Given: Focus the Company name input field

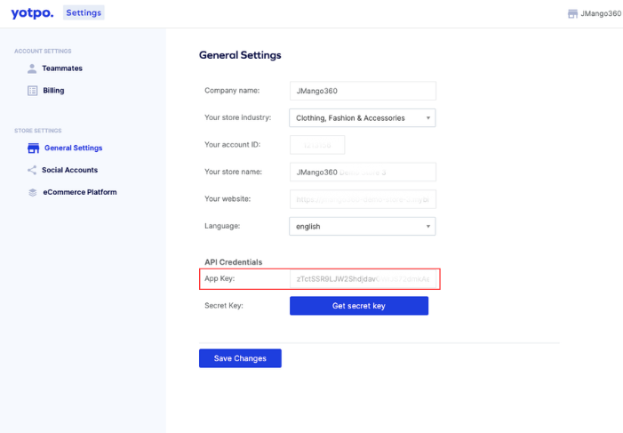Looking at the screenshot, I should (x=363, y=91).
